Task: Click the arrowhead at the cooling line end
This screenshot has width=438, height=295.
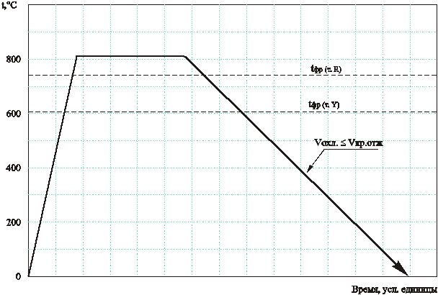Action: 406,273
